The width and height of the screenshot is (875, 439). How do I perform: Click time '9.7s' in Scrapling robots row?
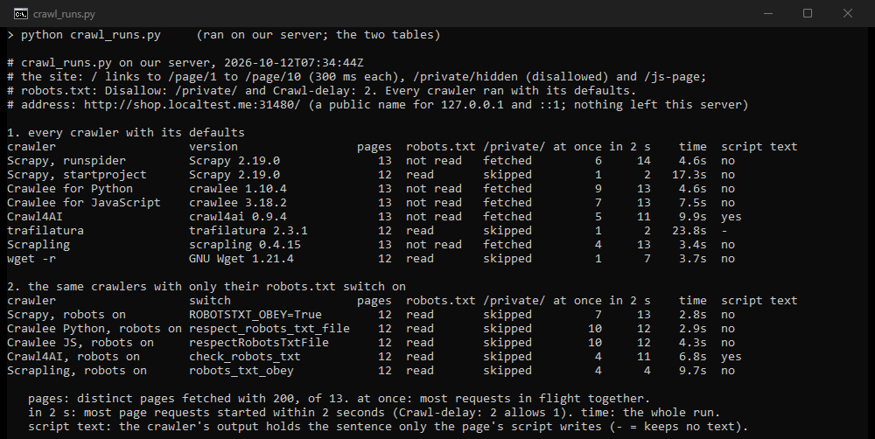tap(692, 371)
